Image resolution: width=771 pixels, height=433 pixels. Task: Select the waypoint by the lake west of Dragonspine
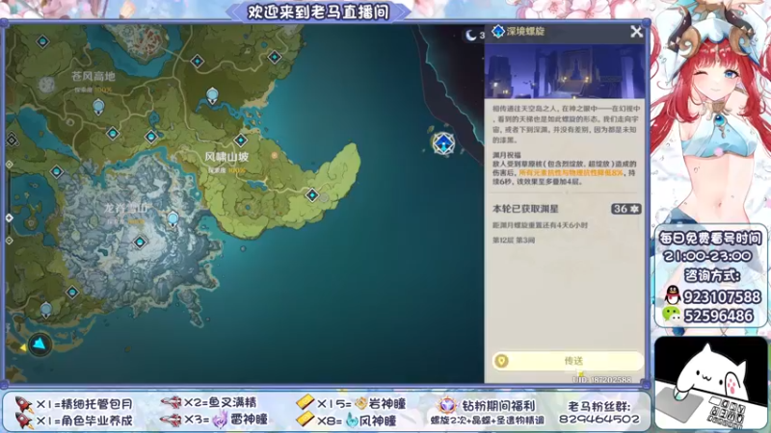coord(57,172)
